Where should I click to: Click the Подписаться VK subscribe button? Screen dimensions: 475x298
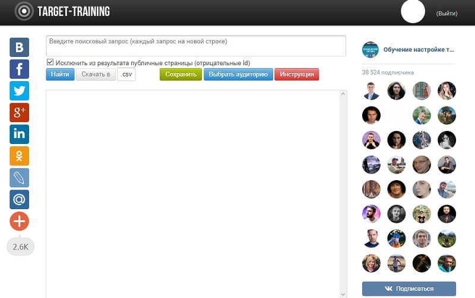409,289
